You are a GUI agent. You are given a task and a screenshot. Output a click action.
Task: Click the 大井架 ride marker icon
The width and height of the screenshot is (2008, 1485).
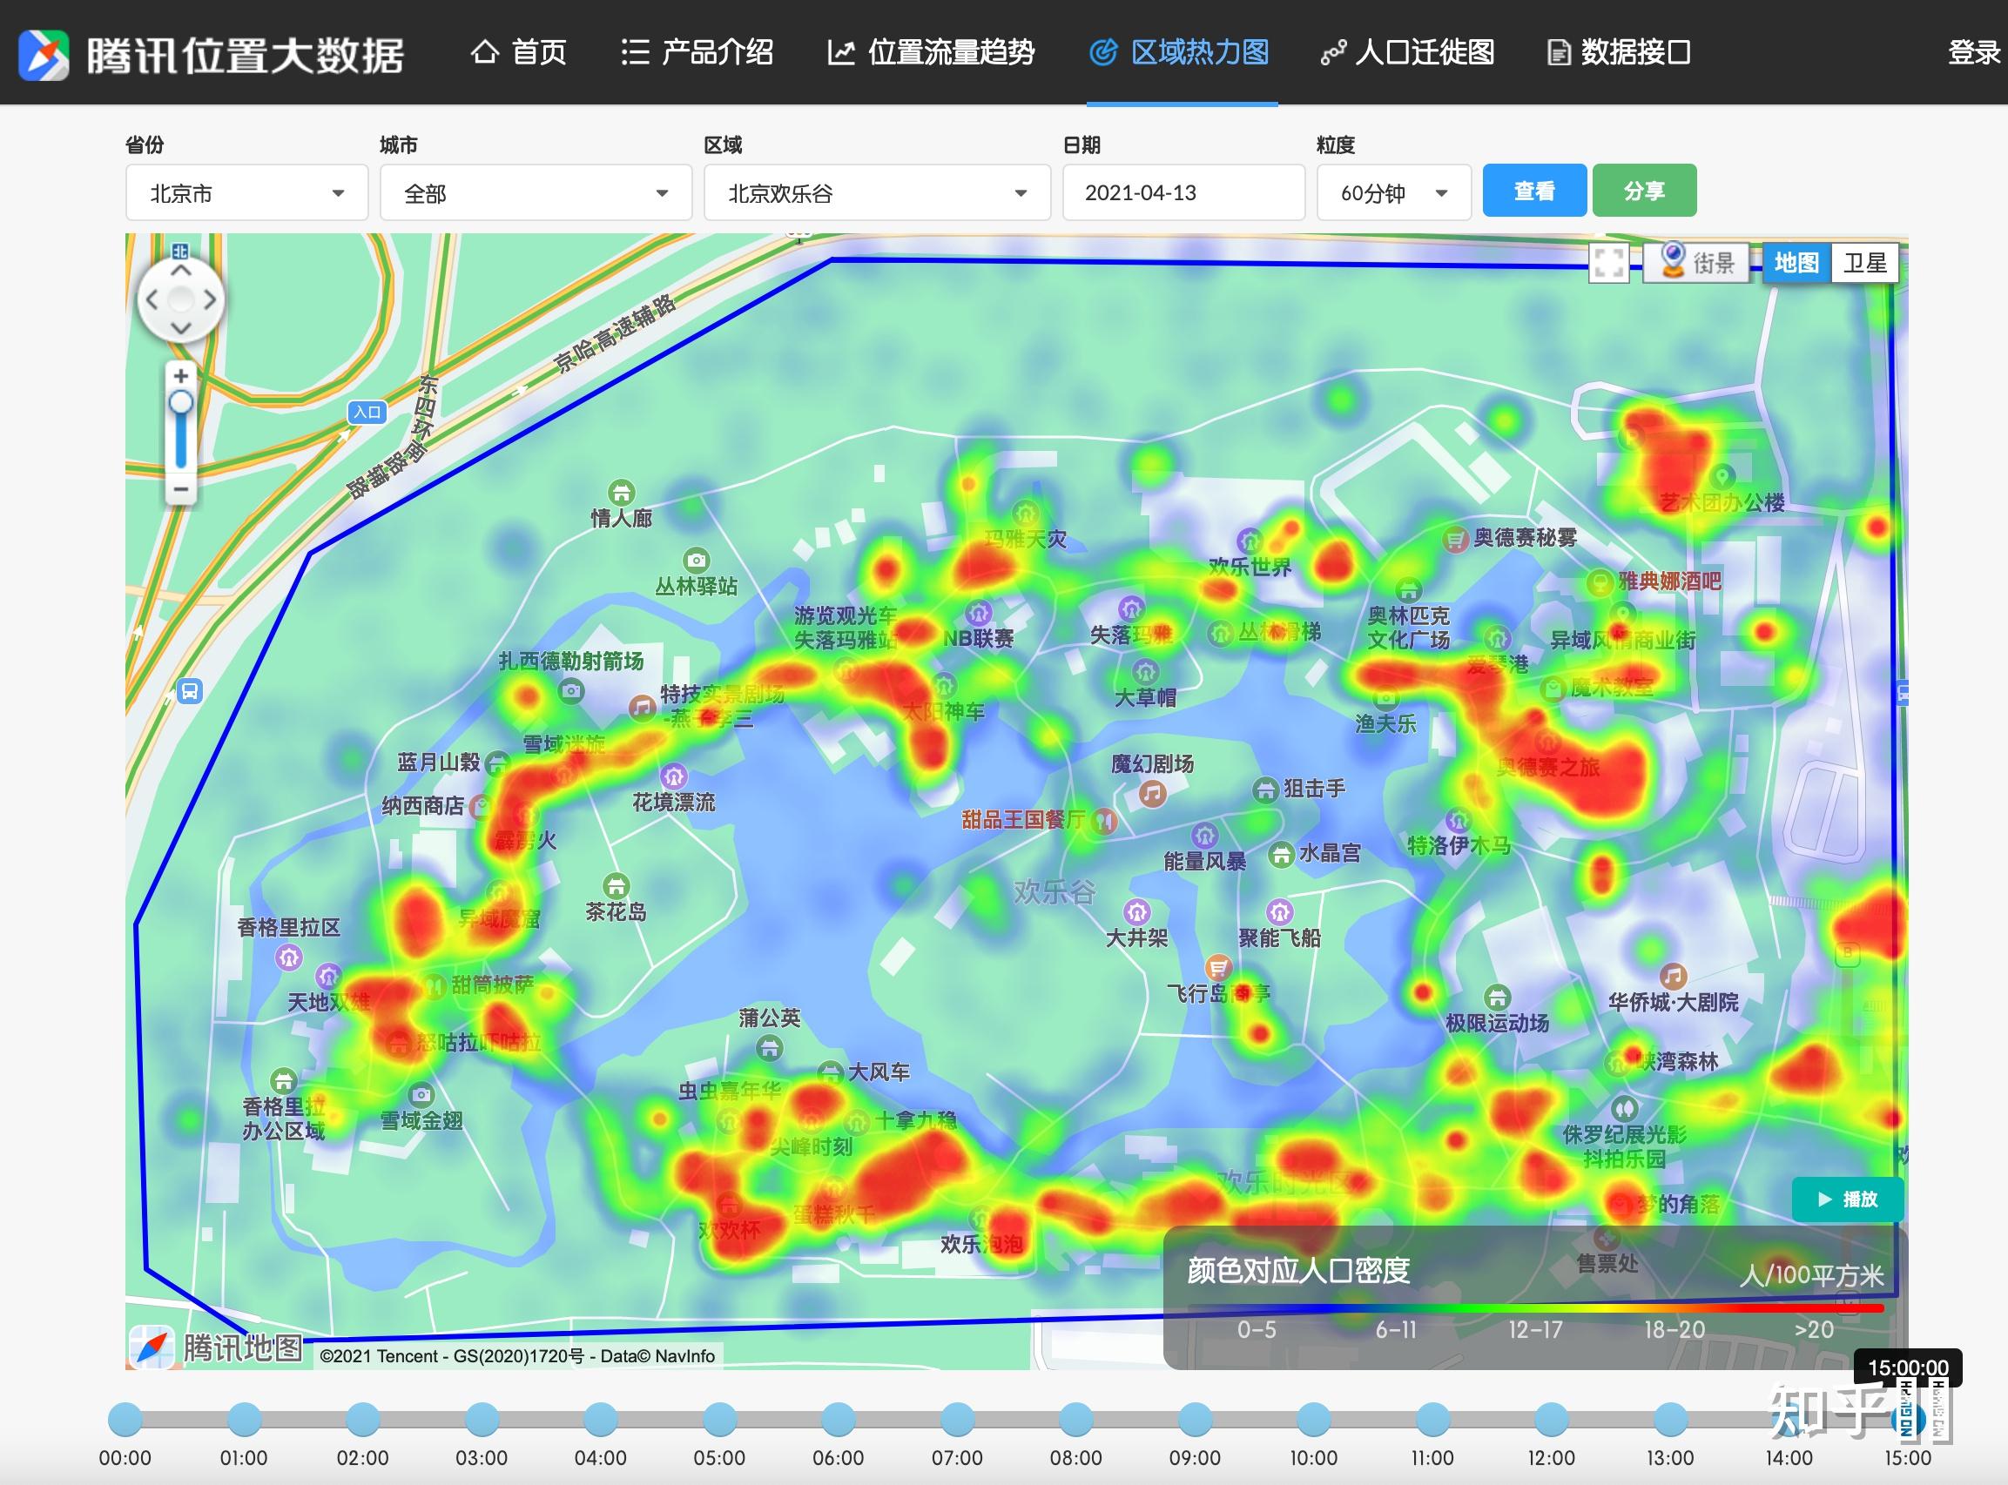click(1136, 911)
